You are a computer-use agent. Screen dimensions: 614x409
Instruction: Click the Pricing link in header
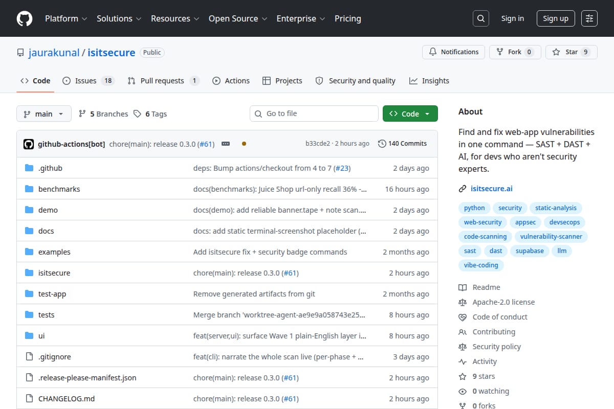pyautogui.click(x=348, y=18)
